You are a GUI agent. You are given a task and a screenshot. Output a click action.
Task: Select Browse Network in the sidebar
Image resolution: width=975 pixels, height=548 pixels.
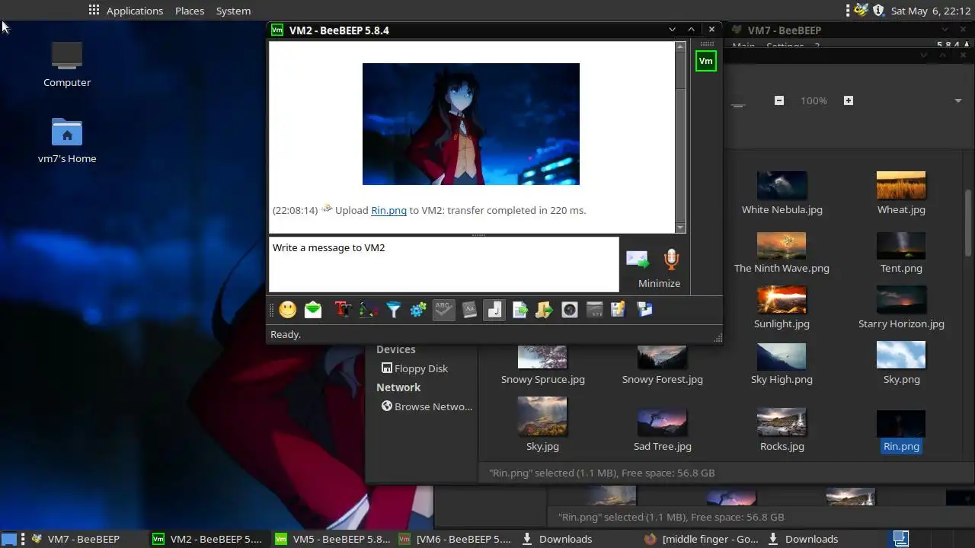pyautogui.click(x=427, y=406)
